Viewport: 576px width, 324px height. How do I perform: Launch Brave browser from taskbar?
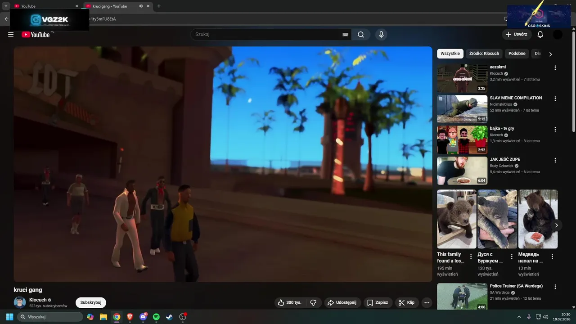[130, 317]
